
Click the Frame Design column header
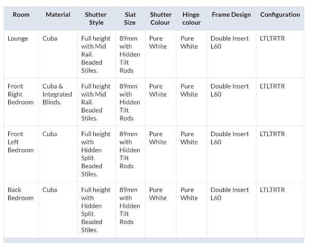coord(231,15)
